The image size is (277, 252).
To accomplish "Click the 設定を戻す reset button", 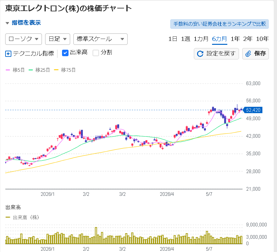I will (216, 54).
